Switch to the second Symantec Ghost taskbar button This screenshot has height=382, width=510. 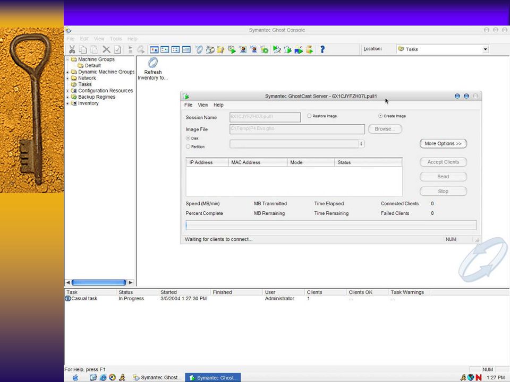213,377
